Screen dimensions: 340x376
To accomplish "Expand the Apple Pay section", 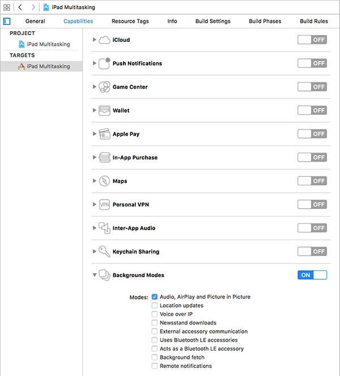I will 95,134.
